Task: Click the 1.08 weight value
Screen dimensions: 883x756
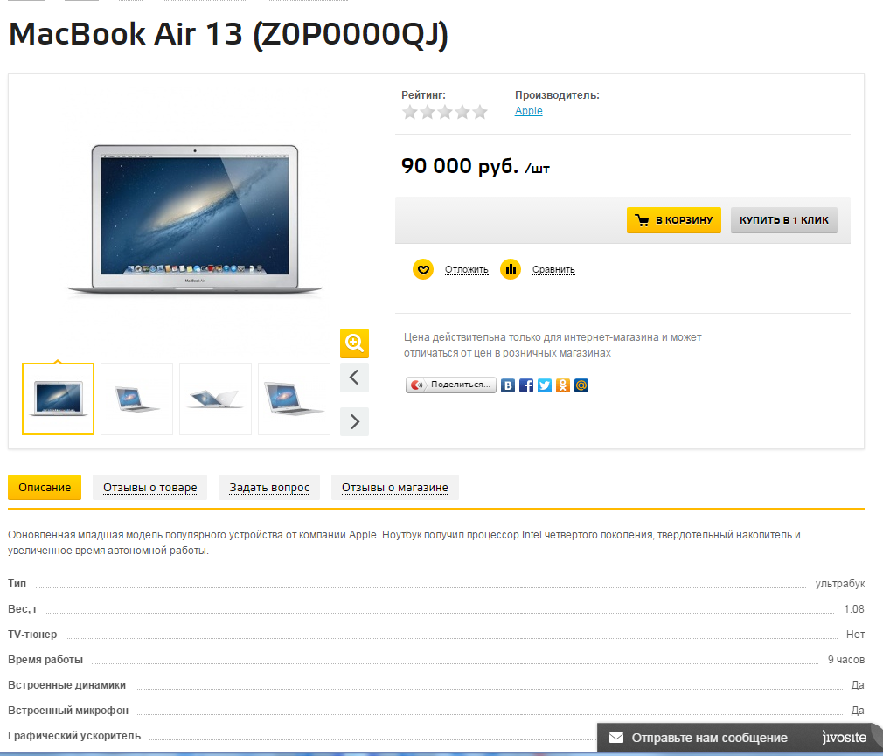Action: [854, 609]
